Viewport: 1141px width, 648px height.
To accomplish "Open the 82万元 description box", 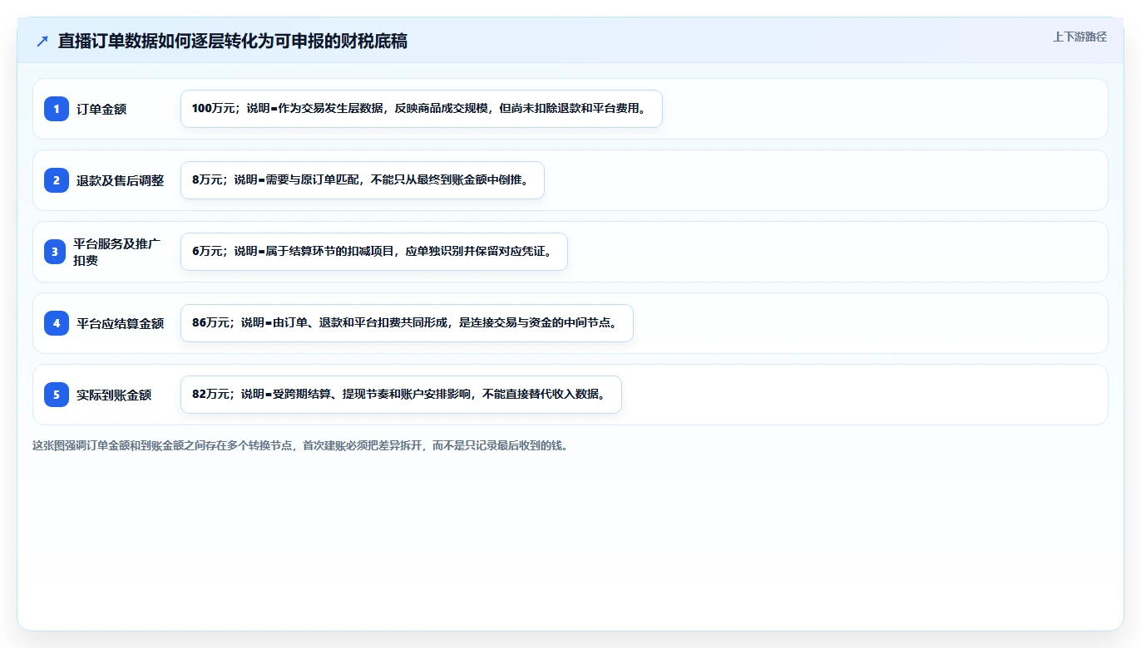I will 401,395.
